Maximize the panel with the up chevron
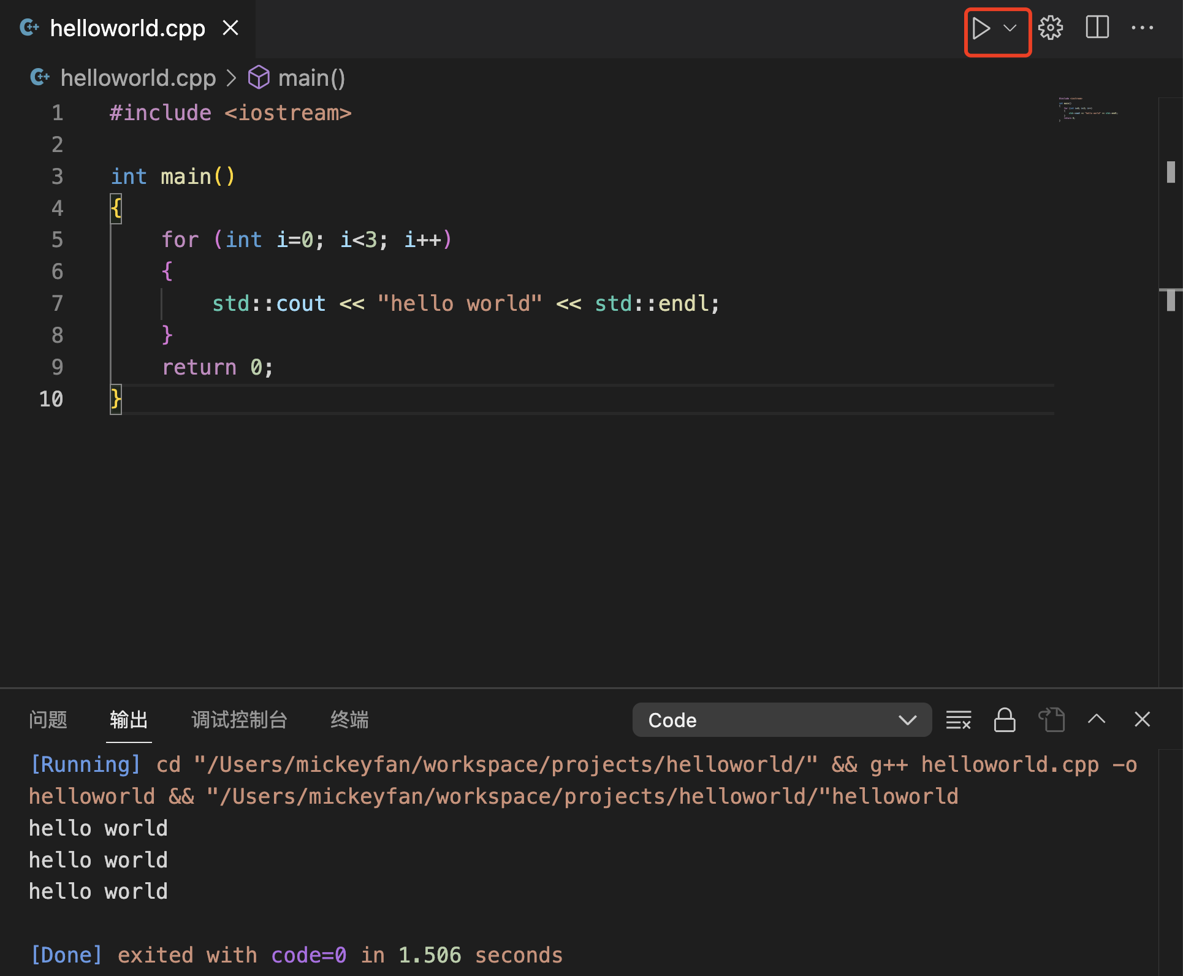This screenshot has width=1183, height=976. (1097, 719)
